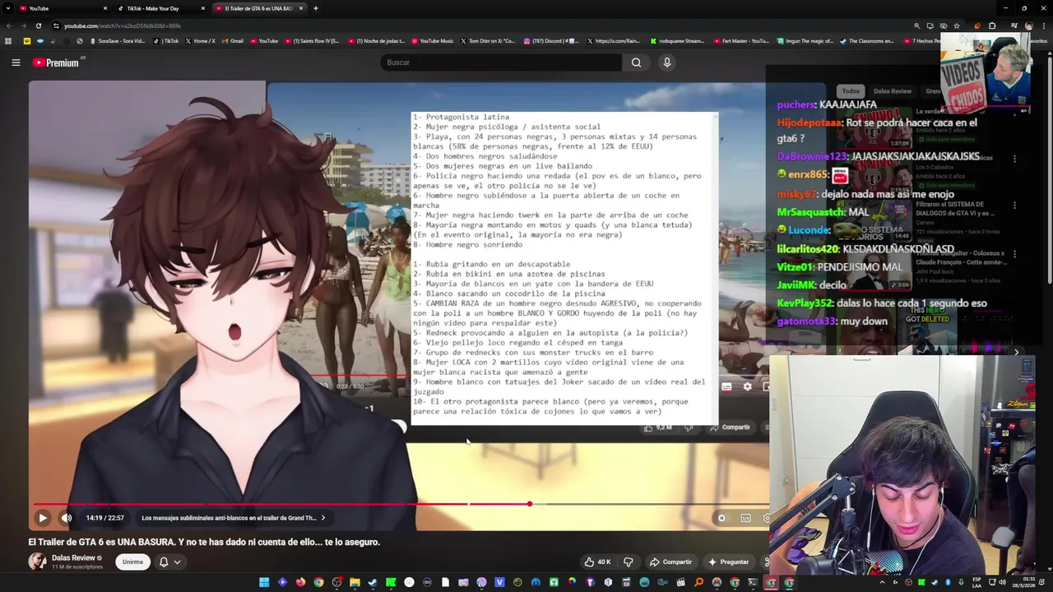
Task: Launch Firefox from the taskbar
Action: (x=300, y=582)
